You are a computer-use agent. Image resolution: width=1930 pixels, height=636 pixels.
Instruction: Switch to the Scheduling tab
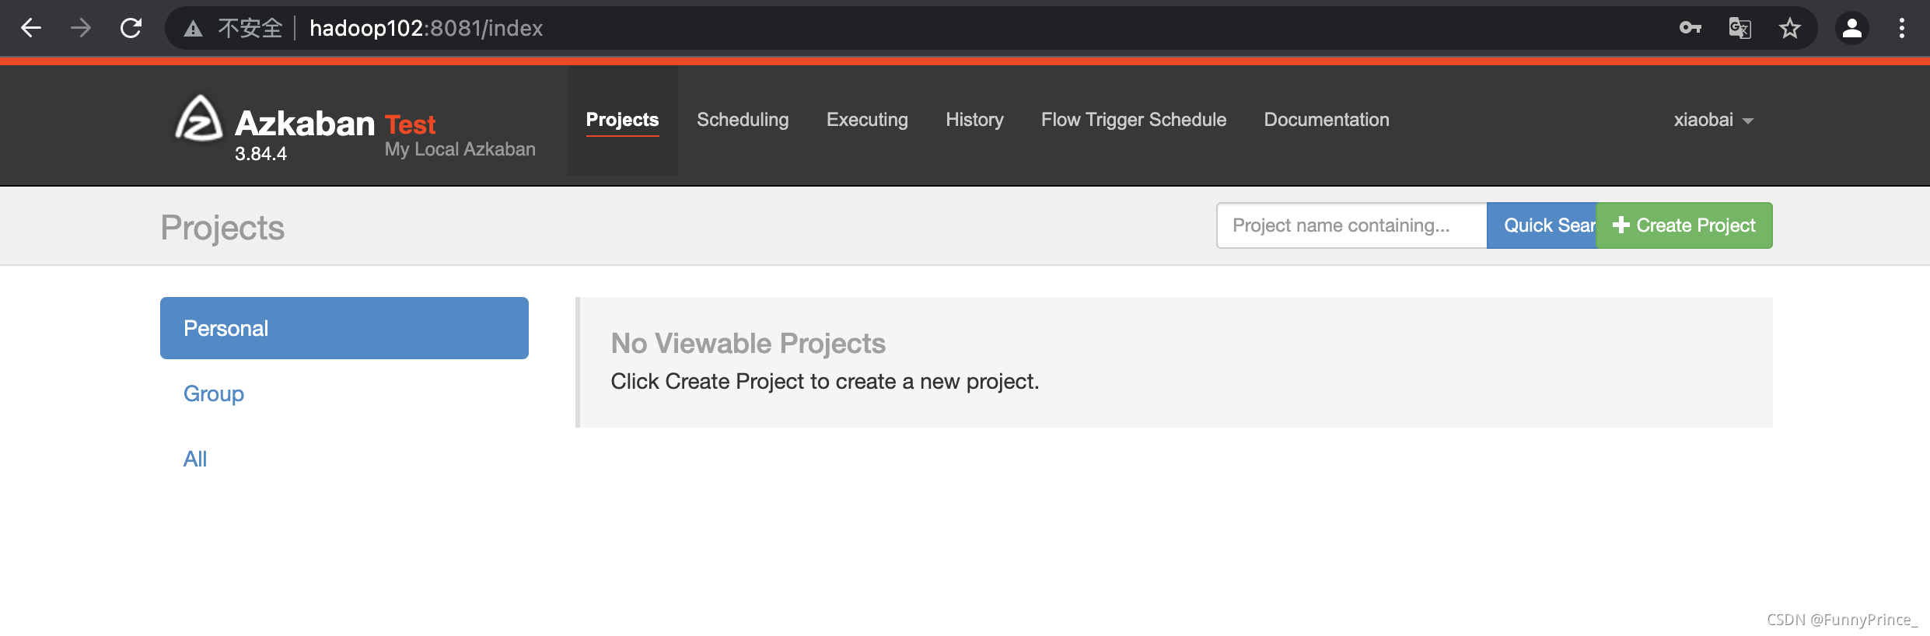(x=743, y=120)
